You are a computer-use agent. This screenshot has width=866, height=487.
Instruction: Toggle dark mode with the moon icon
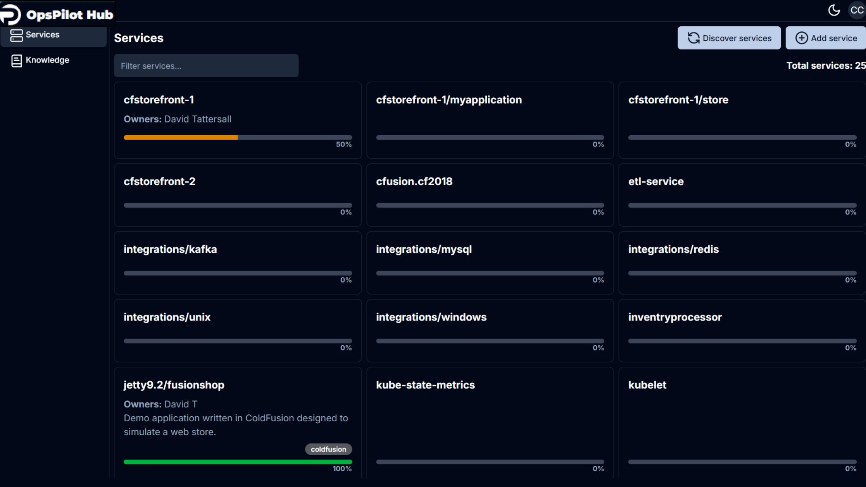pyautogui.click(x=834, y=10)
